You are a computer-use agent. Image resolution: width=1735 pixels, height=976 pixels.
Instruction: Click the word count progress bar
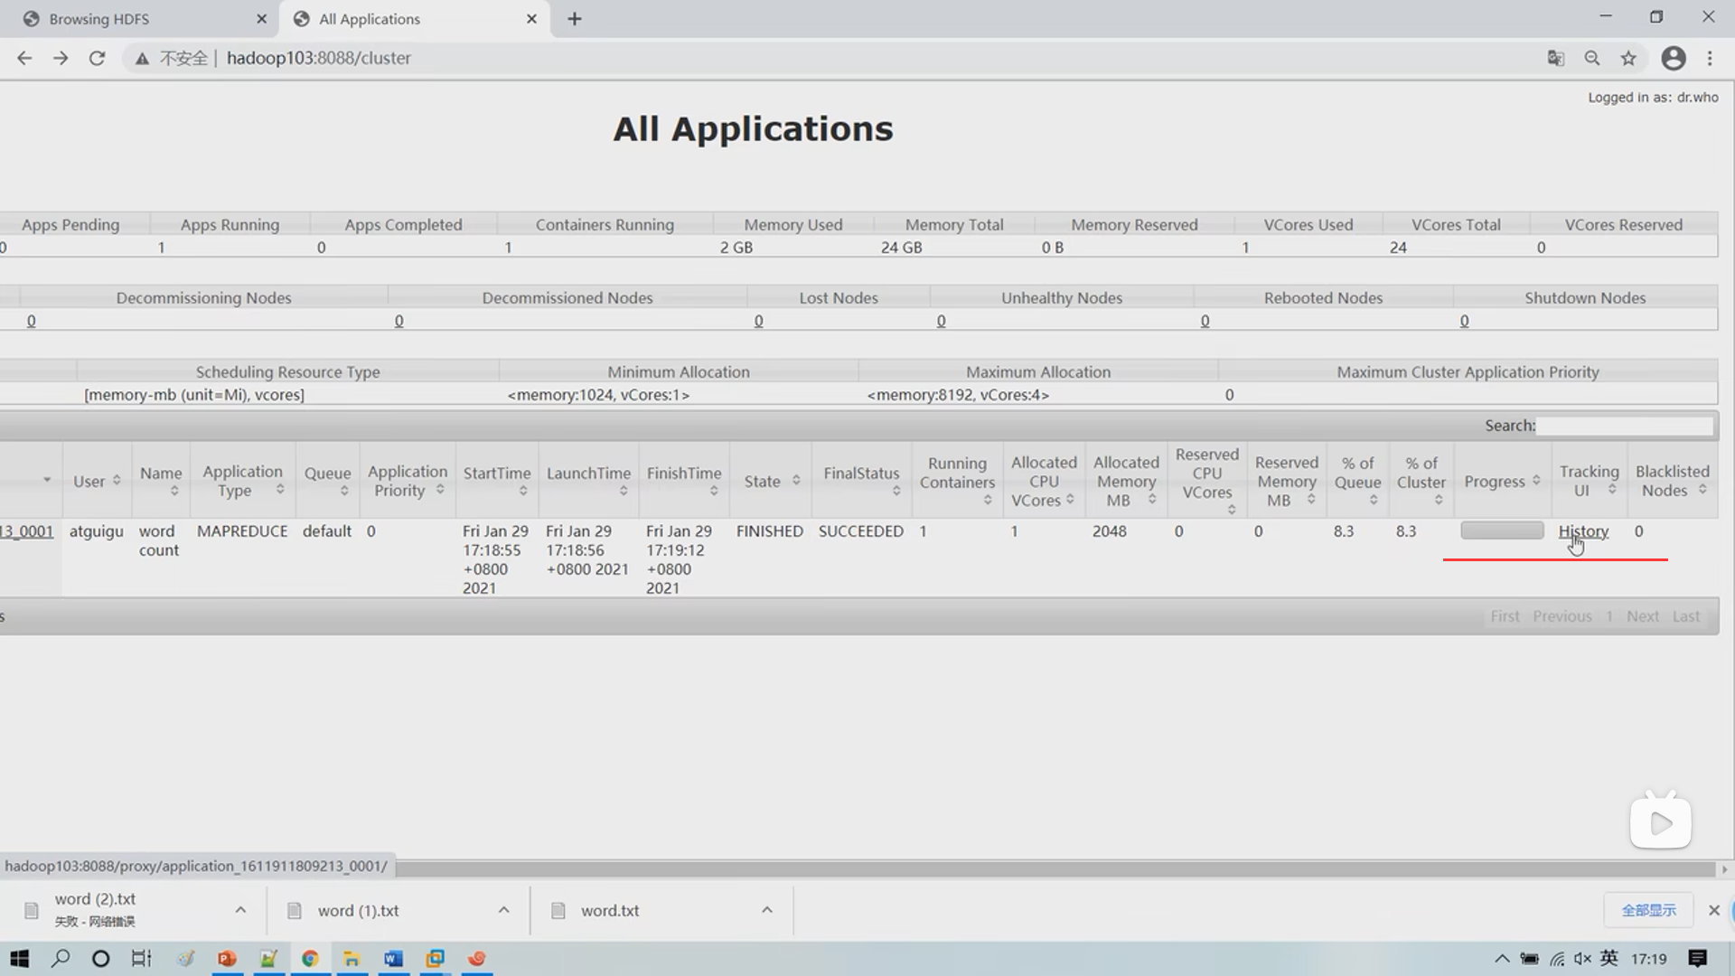pos(1502,530)
